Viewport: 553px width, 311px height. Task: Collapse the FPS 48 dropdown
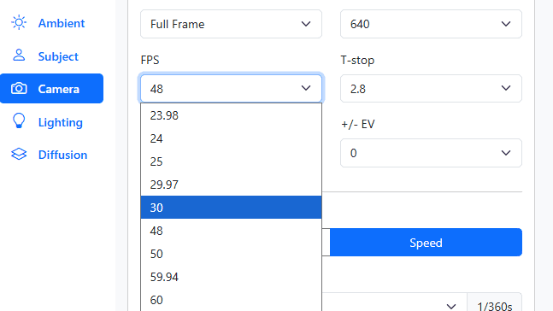[x=231, y=89]
